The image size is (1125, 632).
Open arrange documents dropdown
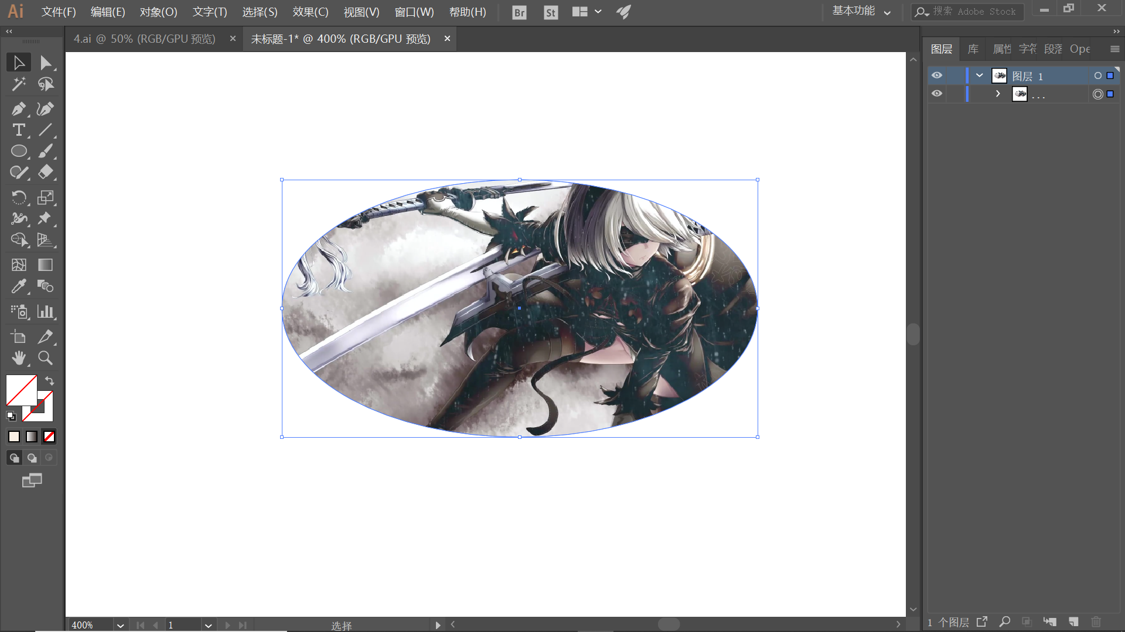[587, 12]
